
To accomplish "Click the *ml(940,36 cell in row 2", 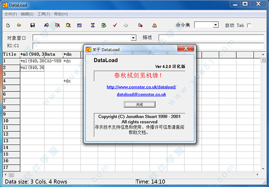I will coord(32,68).
